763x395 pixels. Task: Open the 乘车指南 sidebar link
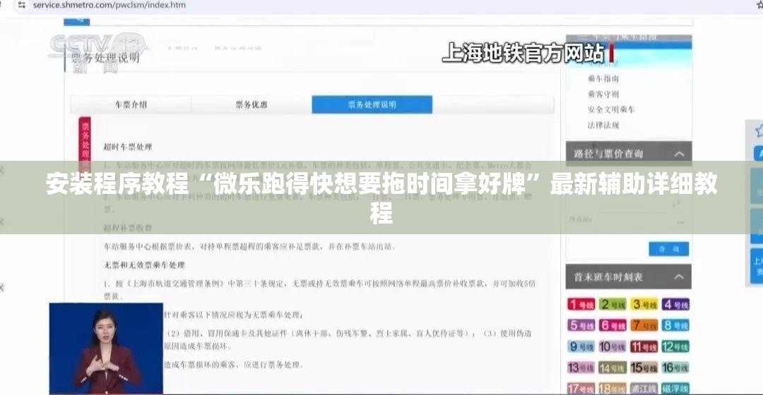603,79
